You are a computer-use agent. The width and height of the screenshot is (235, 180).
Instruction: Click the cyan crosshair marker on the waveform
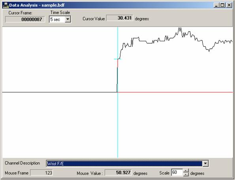118,59
